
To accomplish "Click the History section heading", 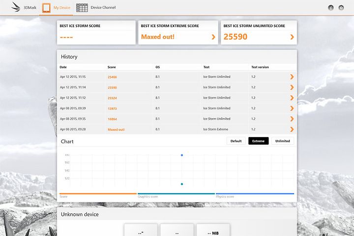I will [x=69, y=57].
